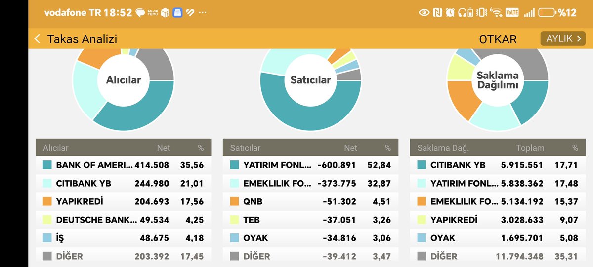Tap the Satıcılar donut chart center

pyautogui.click(x=310, y=80)
